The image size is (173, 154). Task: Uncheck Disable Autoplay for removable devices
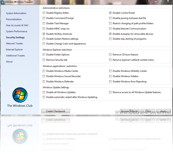click(110, 34)
